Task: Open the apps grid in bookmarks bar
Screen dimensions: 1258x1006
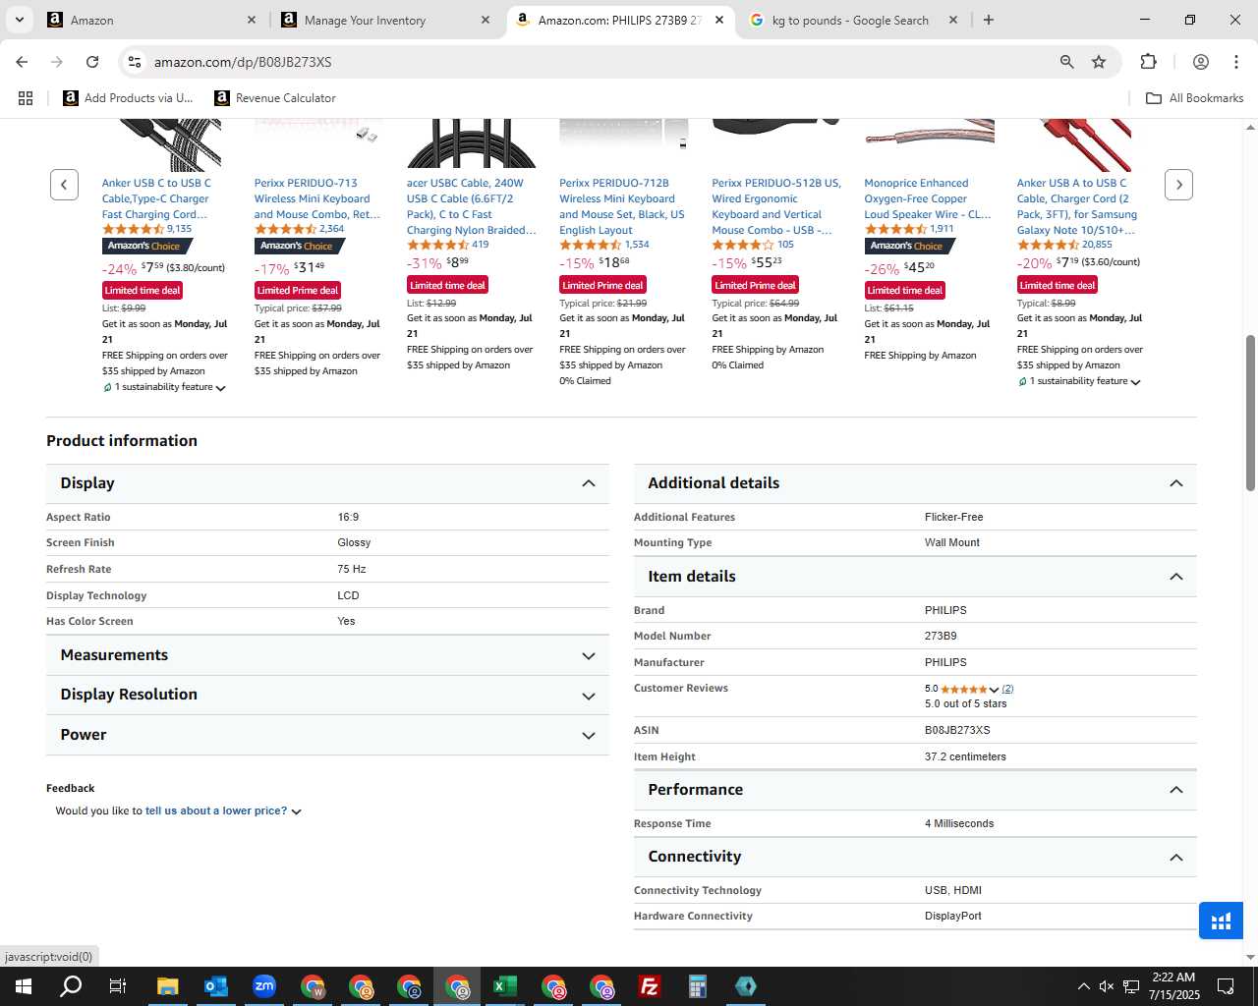Action: (26, 98)
